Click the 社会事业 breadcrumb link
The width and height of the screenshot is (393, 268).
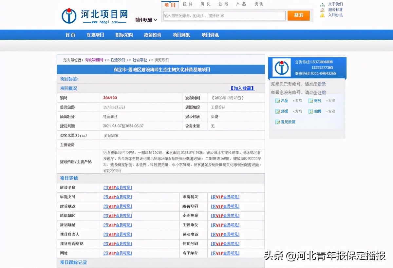[x=140, y=60]
